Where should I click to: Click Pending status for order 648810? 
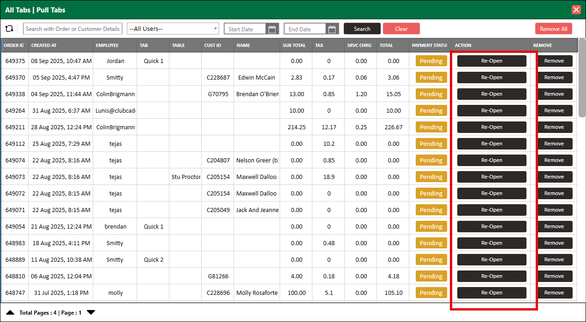click(431, 276)
